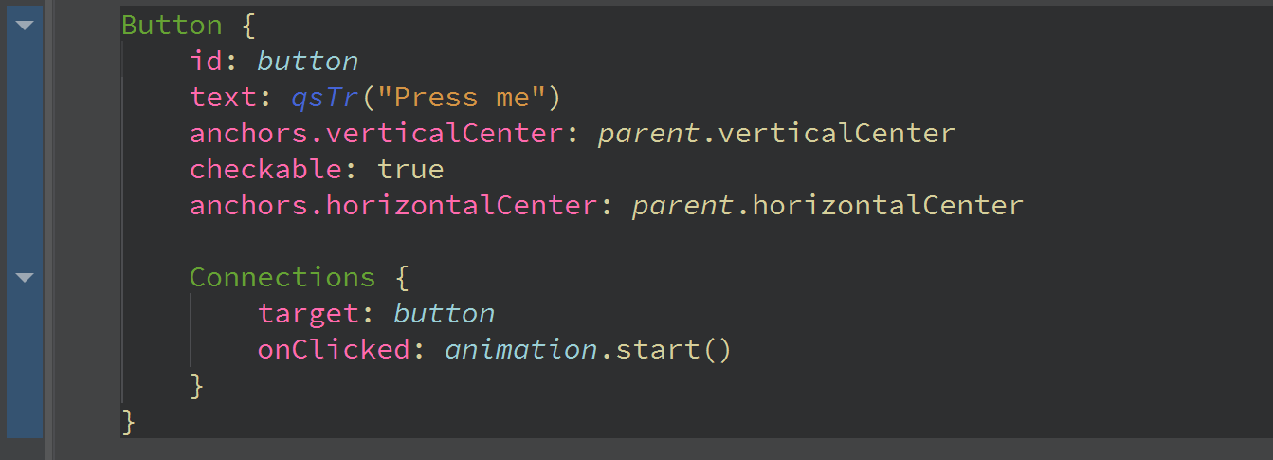
Task: Click inside the "Press me" string
Action: point(470,98)
